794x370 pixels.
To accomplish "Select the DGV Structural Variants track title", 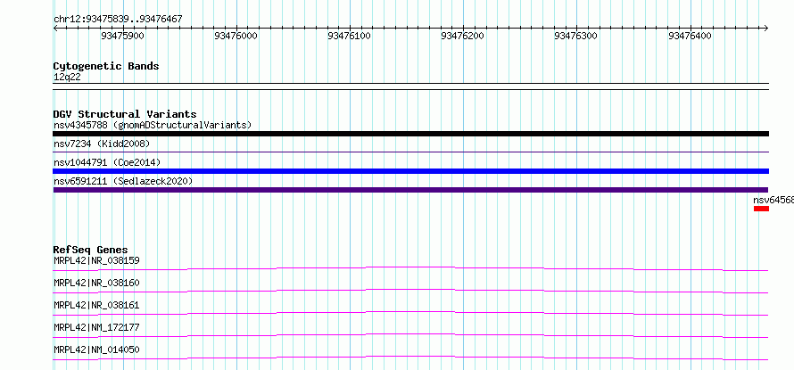I will coord(125,114).
